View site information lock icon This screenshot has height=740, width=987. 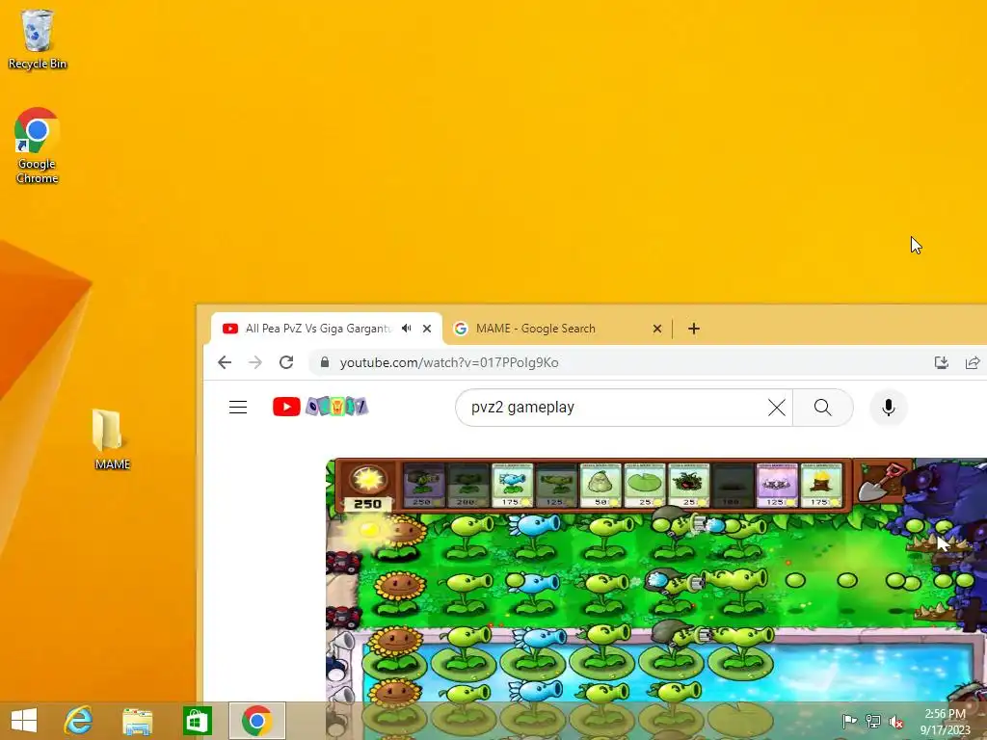pos(325,362)
